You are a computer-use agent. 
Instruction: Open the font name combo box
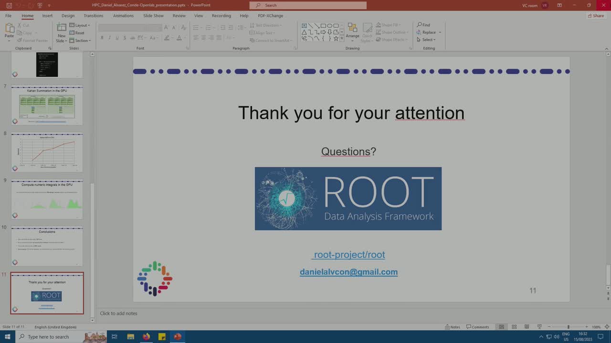coord(123,28)
